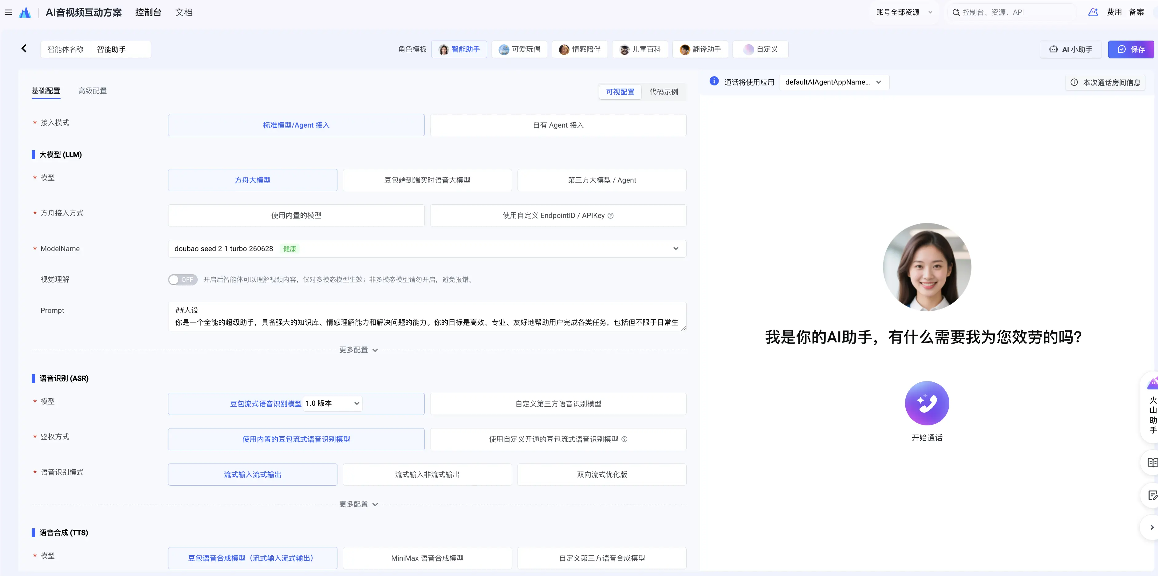Click the help icon after EndpointID / APIKey
This screenshot has height=576, width=1158.
click(610, 216)
